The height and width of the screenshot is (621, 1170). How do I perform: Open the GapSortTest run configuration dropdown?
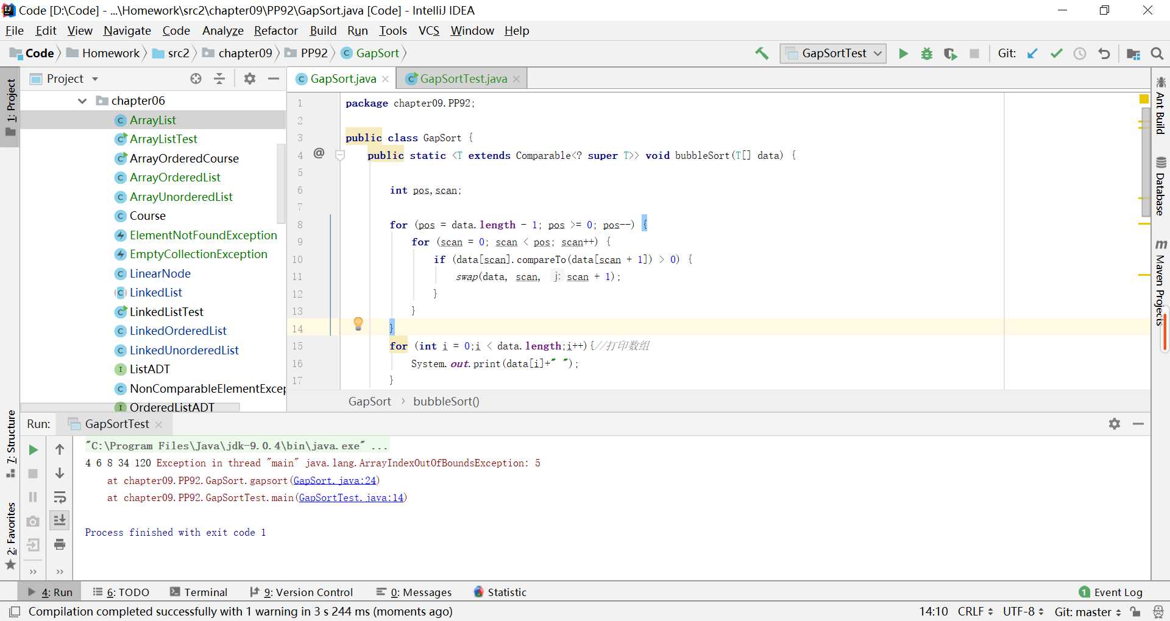coord(833,54)
